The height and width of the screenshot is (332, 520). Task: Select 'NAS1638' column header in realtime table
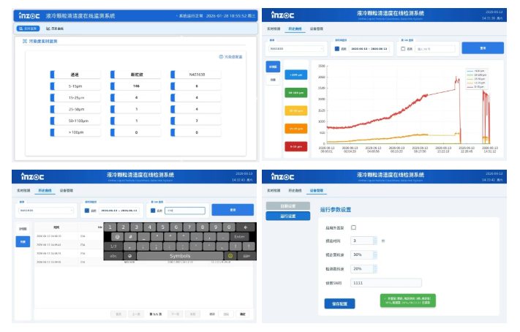(x=196, y=75)
